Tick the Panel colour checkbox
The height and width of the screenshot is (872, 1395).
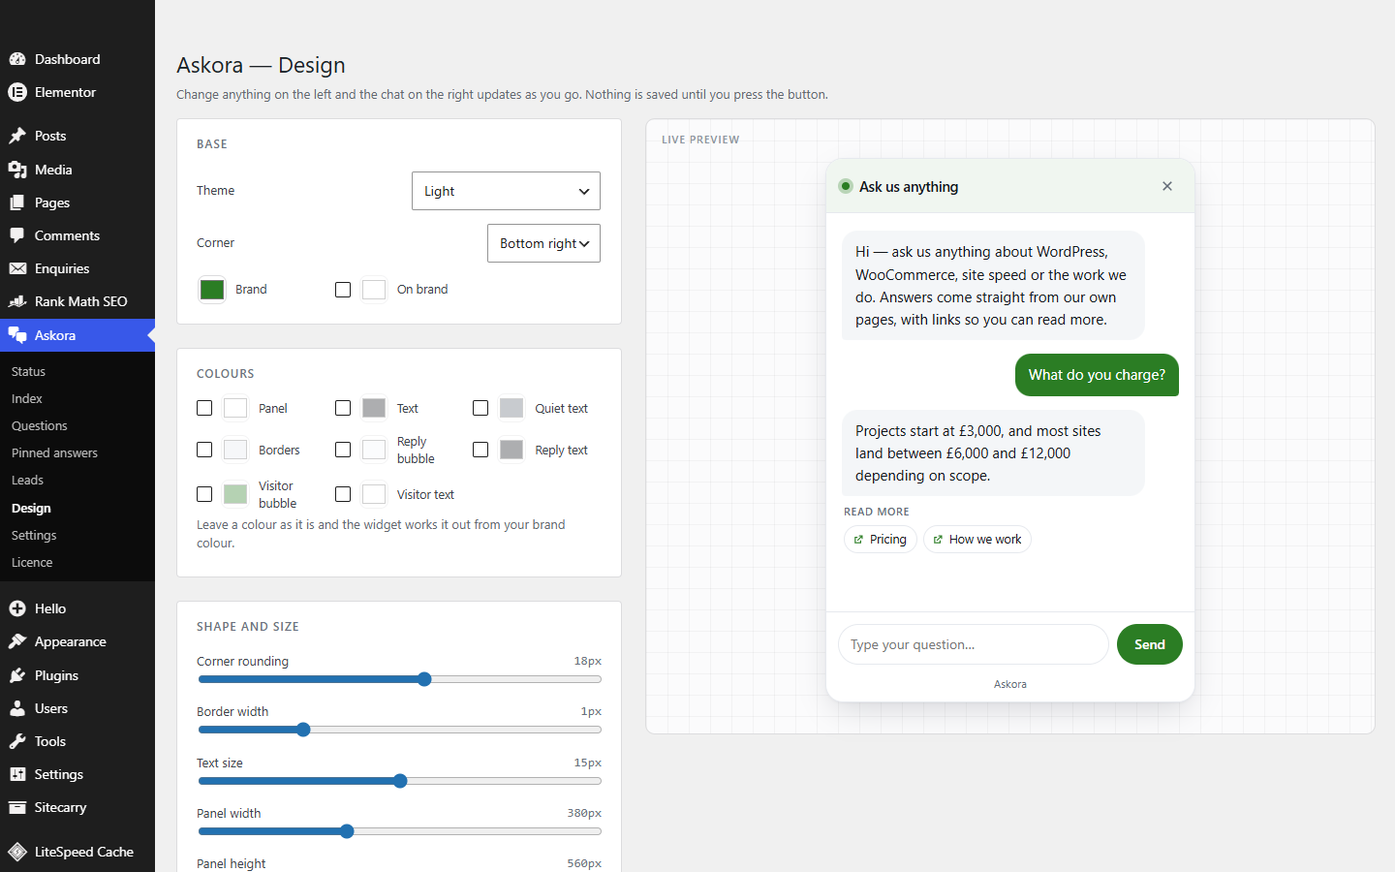coord(204,408)
